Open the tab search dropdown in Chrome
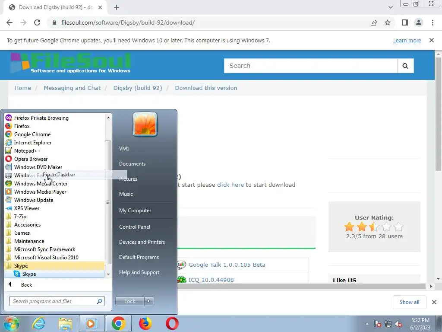442x332 pixels. point(390,7)
